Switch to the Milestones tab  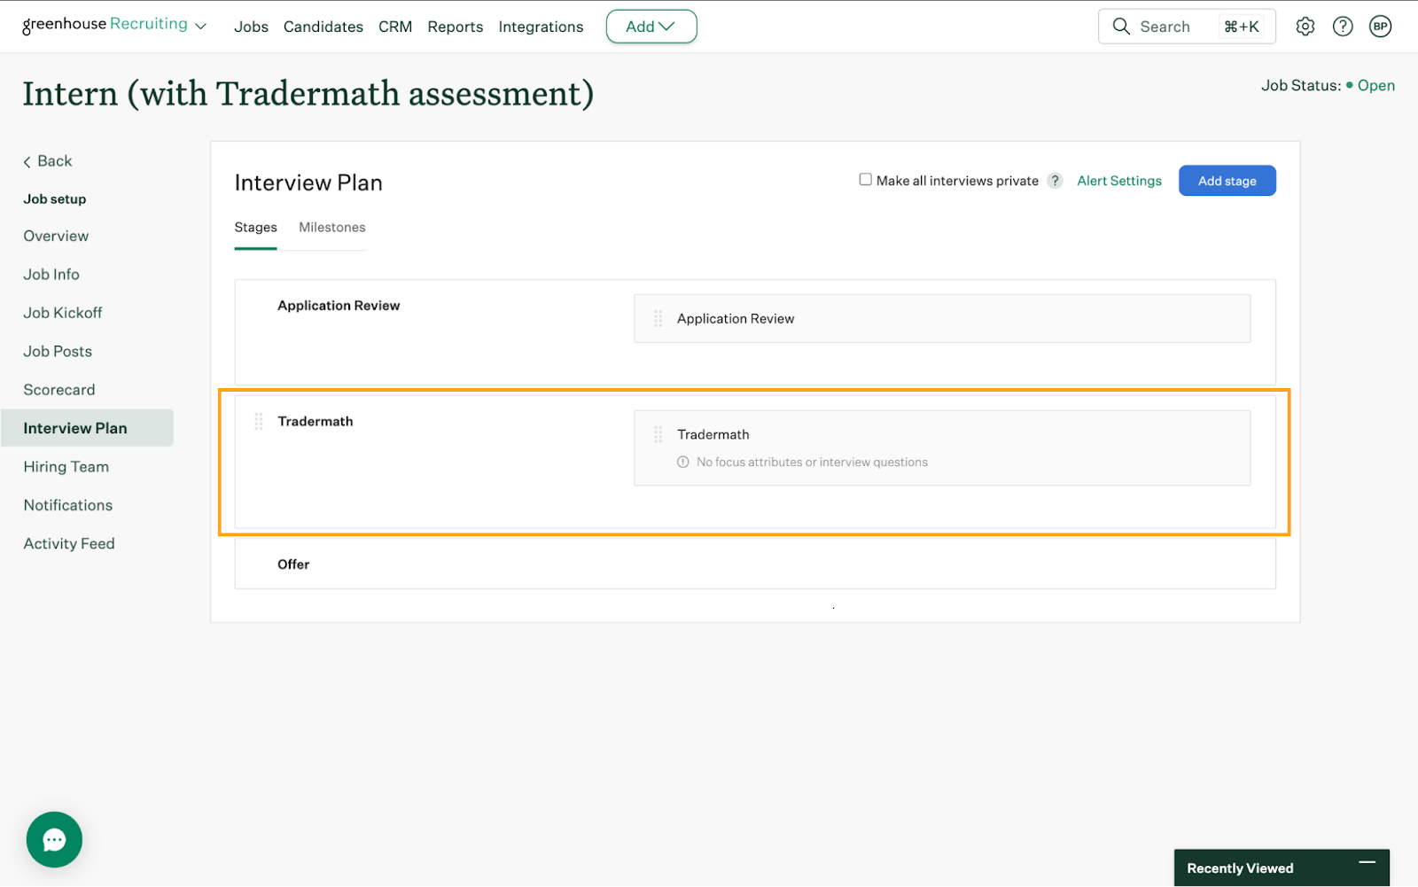pyautogui.click(x=331, y=228)
